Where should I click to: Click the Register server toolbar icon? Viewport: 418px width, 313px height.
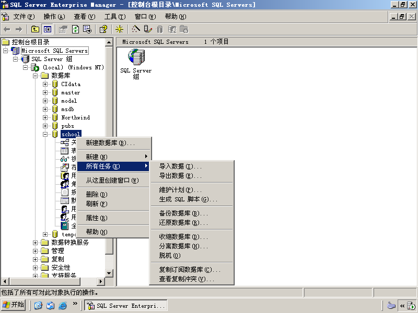(147, 29)
